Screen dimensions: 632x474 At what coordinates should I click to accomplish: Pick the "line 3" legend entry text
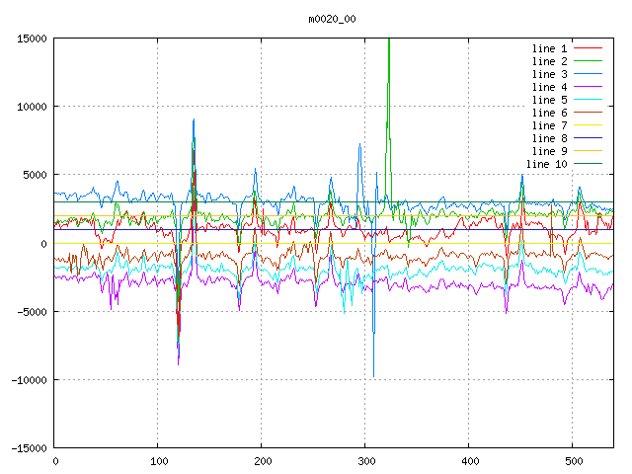(x=549, y=74)
